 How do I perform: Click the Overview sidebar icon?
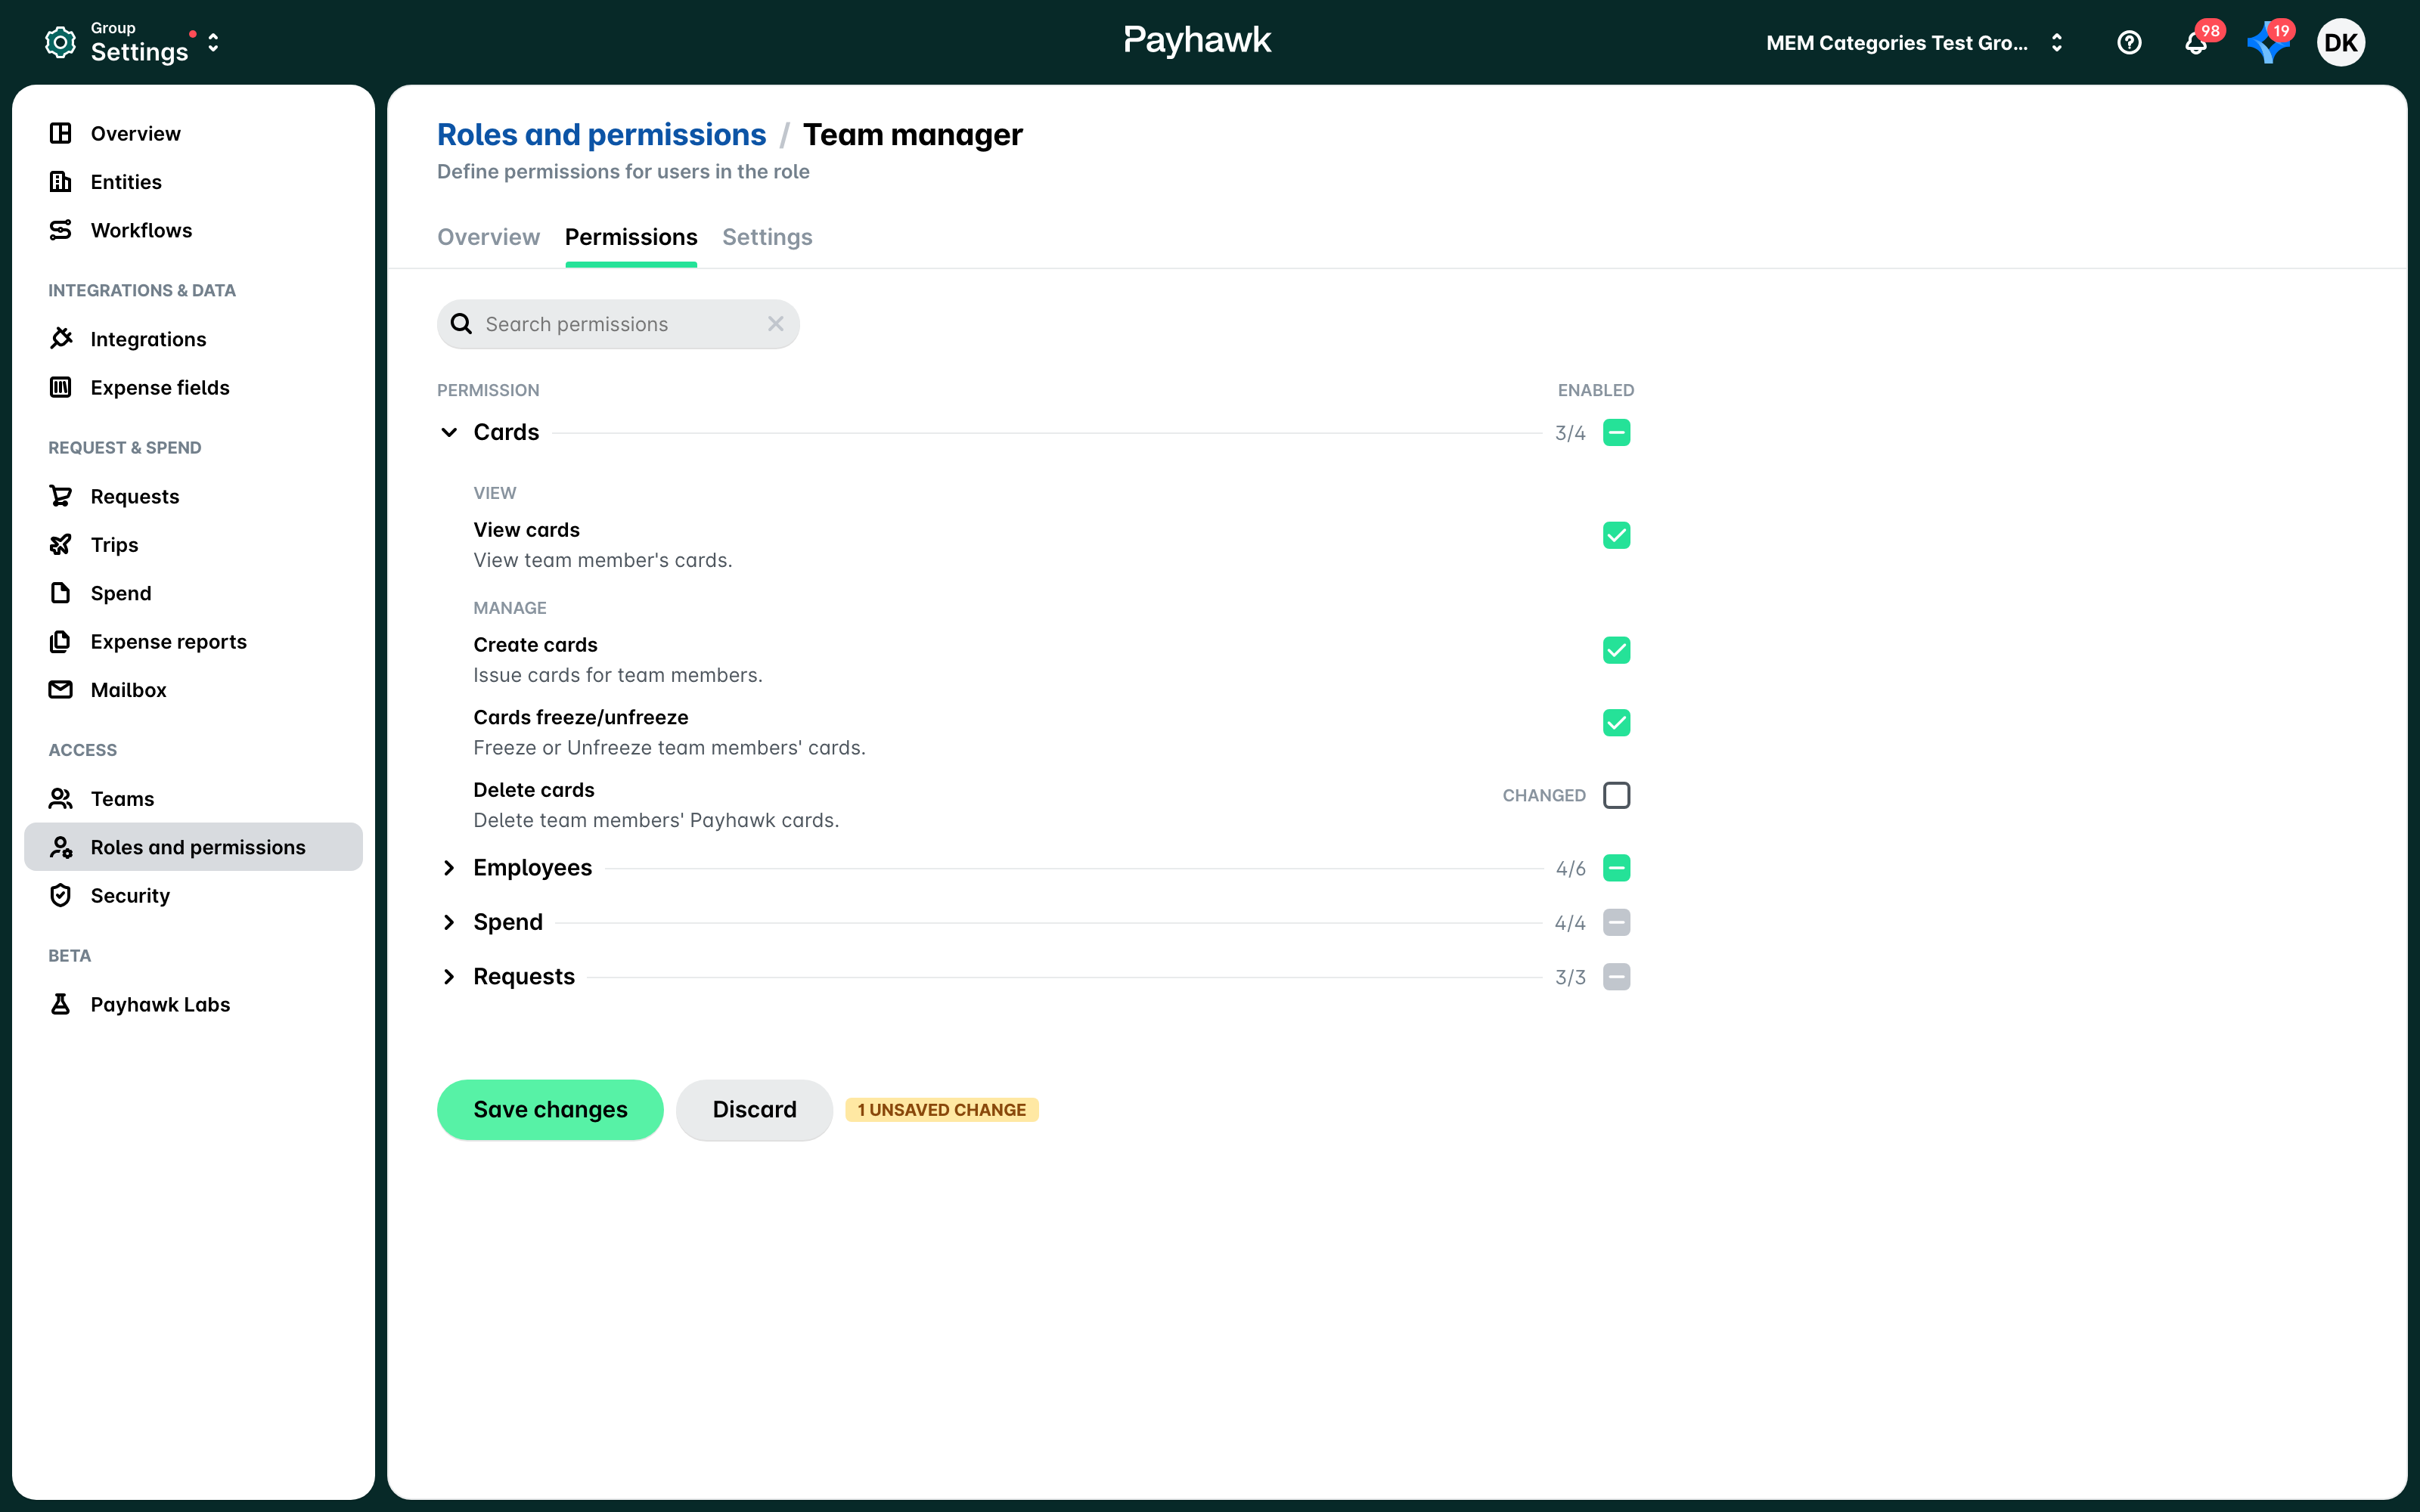click(60, 133)
